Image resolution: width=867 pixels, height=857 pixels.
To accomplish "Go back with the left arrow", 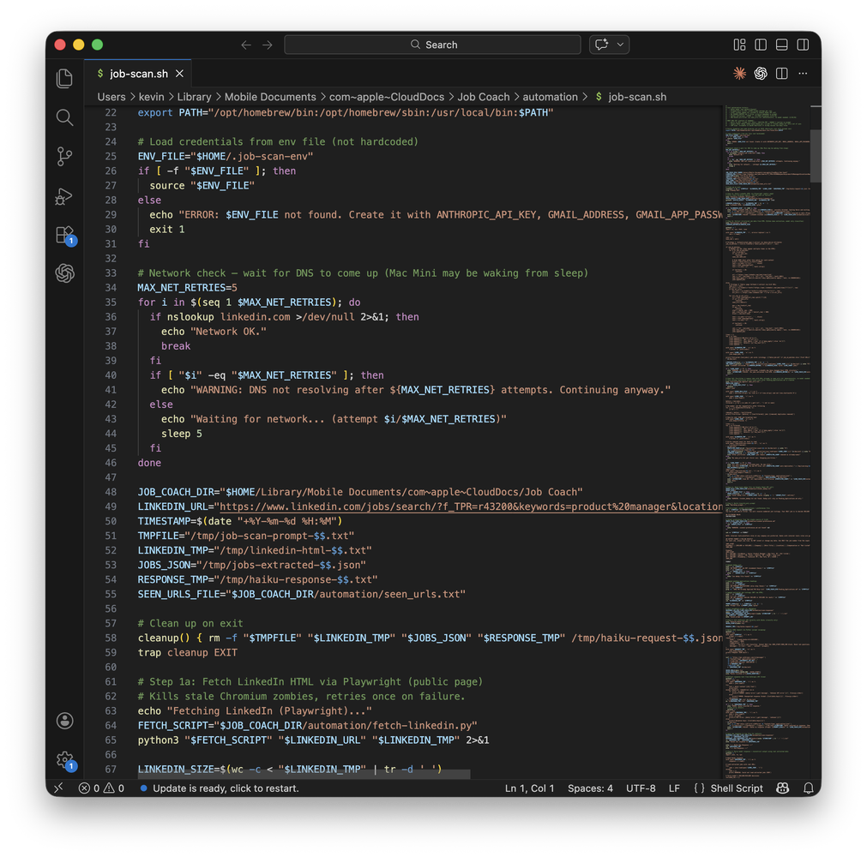I will (246, 45).
